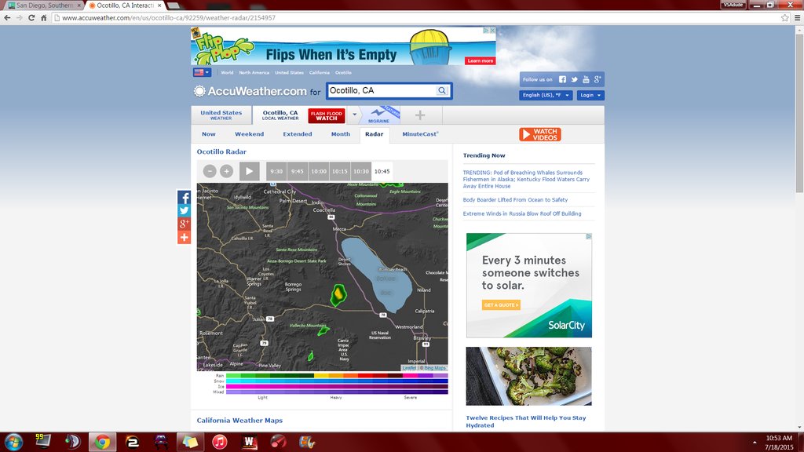This screenshot has width=804, height=452.
Task: Click the Watch Videos button
Action: point(540,134)
